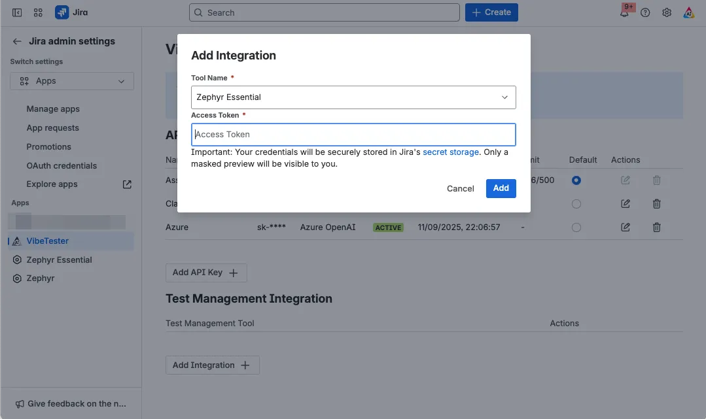Open Manage apps in sidebar

(x=53, y=109)
